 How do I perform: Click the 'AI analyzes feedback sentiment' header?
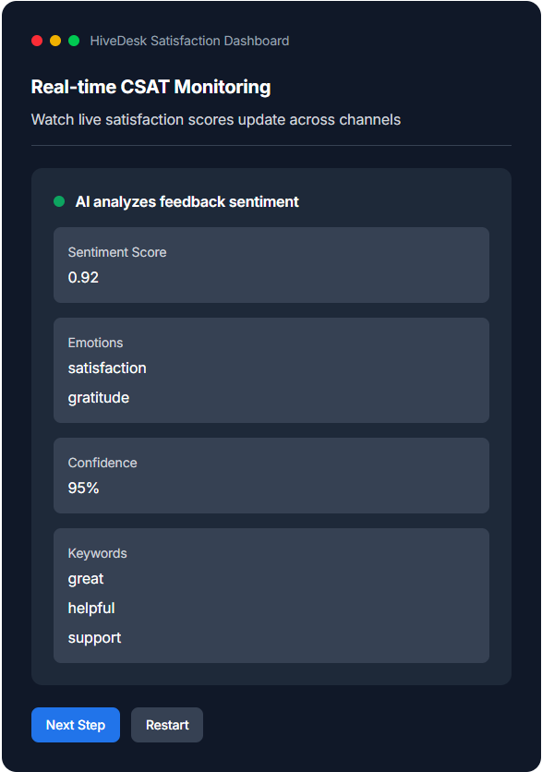[x=187, y=201]
